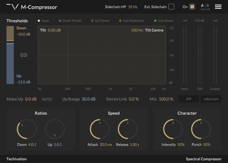Click the Techivation logo icon
The image size is (228, 163).
point(13,7)
